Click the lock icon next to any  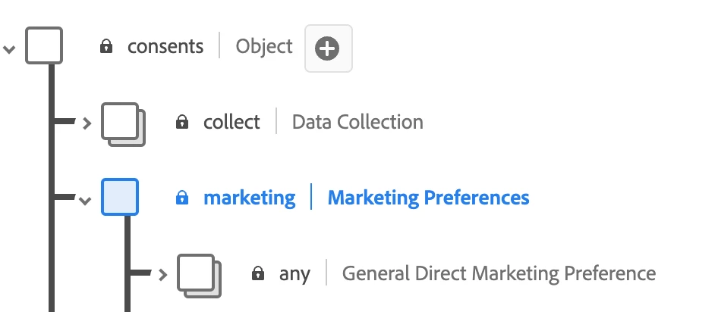click(258, 273)
